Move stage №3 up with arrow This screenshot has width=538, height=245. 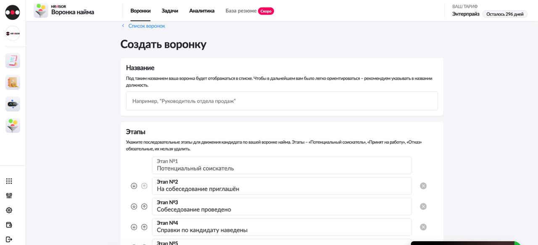pos(144,206)
